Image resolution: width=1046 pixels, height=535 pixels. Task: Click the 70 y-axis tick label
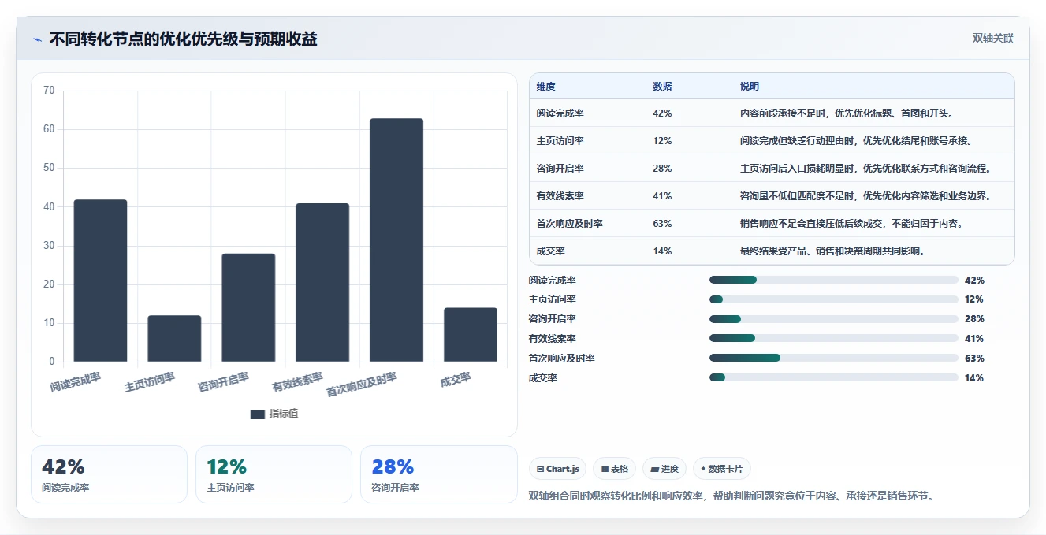coord(49,91)
